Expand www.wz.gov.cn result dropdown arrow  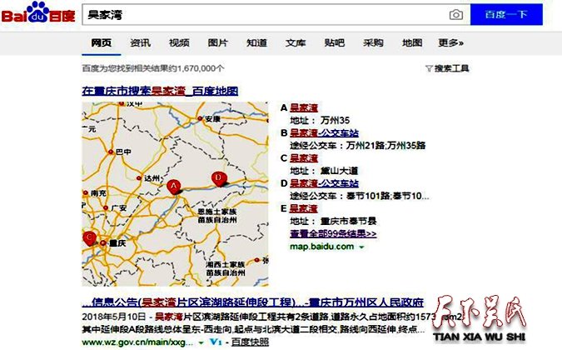pos(201,342)
